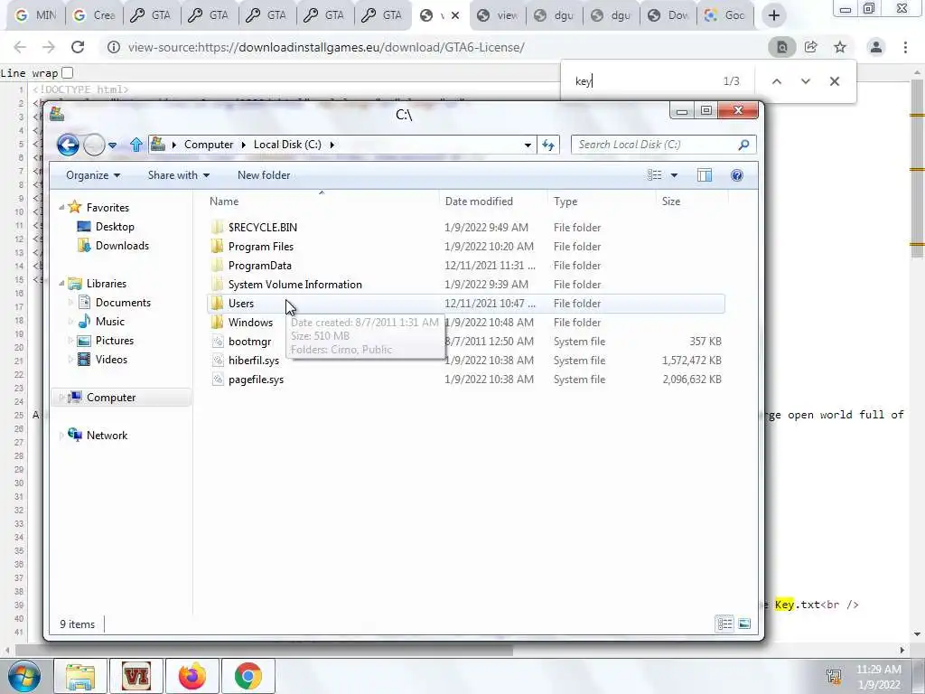Click the Explorer Forward arrow button

coord(94,145)
